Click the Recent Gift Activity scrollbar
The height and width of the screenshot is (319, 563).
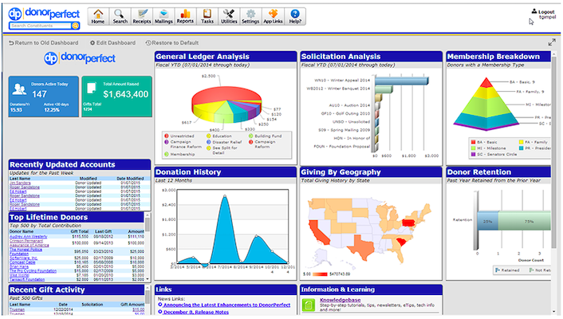point(148,297)
